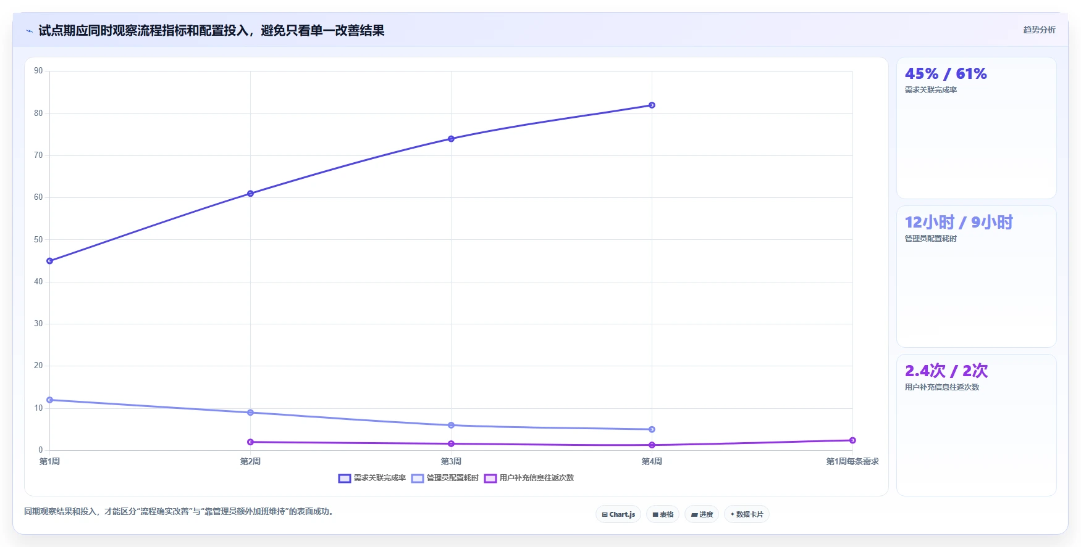Click the 第1周 管理员配置耗时 point at 12
This screenshot has height=547, width=1081.
[50, 400]
